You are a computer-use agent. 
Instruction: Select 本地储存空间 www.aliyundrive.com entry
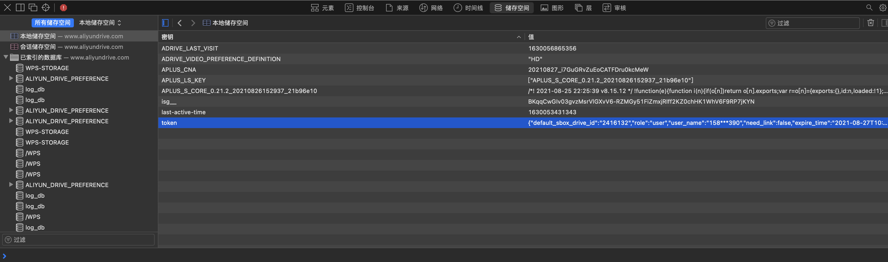pyautogui.click(x=79, y=36)
